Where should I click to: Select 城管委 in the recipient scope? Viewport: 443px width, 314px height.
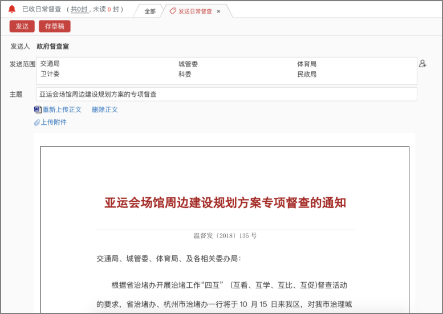188,64
